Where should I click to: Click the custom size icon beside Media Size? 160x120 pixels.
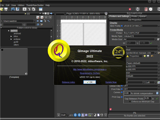158,39
